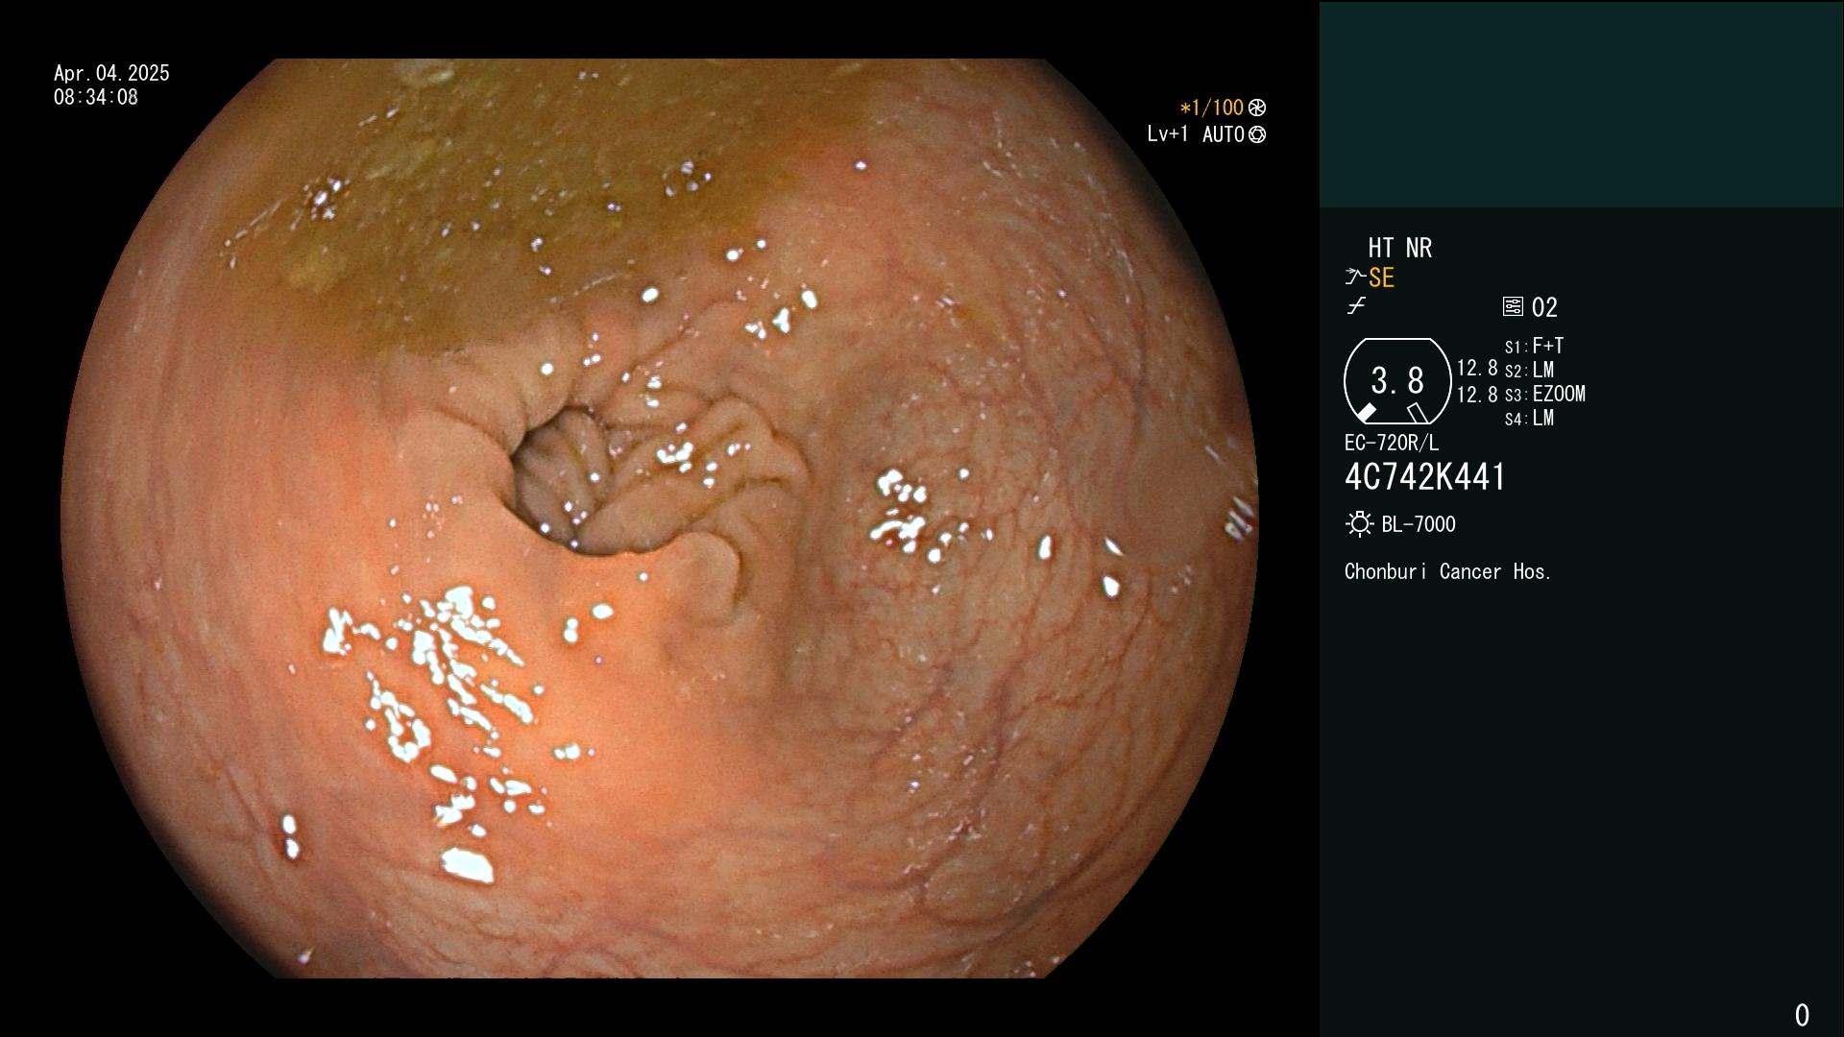Click the 02 preset number
The image size is (1844, 1037).
[1544, 307]
